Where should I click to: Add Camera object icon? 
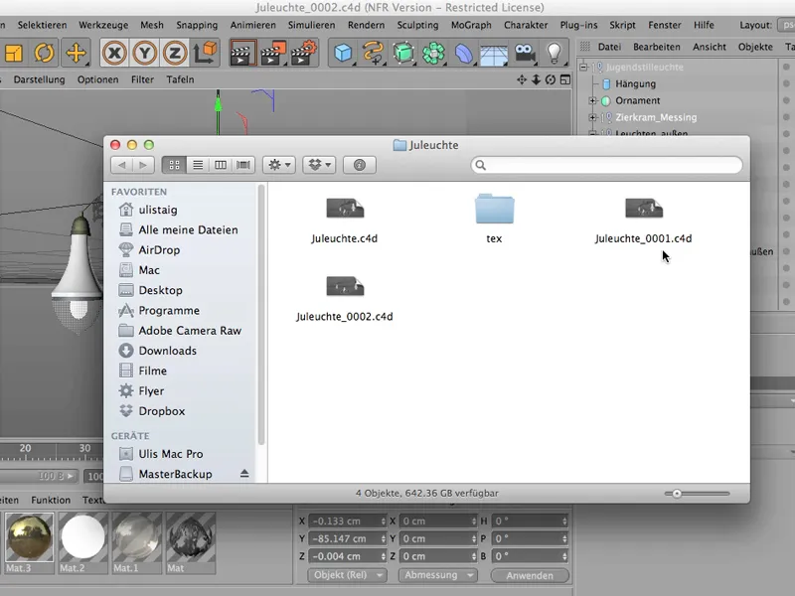tap(525, 53)
